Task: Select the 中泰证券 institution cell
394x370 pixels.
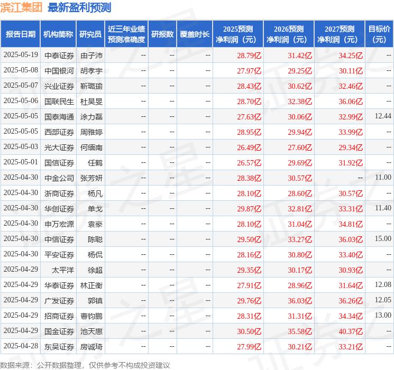Action: [x=59, y=55]
